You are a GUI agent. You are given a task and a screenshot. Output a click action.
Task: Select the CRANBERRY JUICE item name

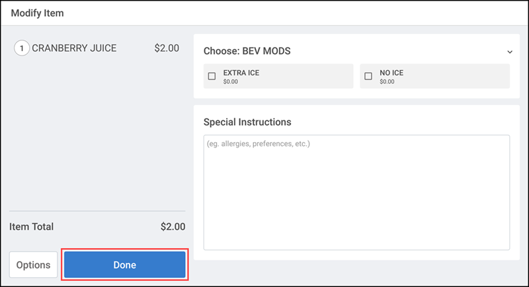point(74,48)
